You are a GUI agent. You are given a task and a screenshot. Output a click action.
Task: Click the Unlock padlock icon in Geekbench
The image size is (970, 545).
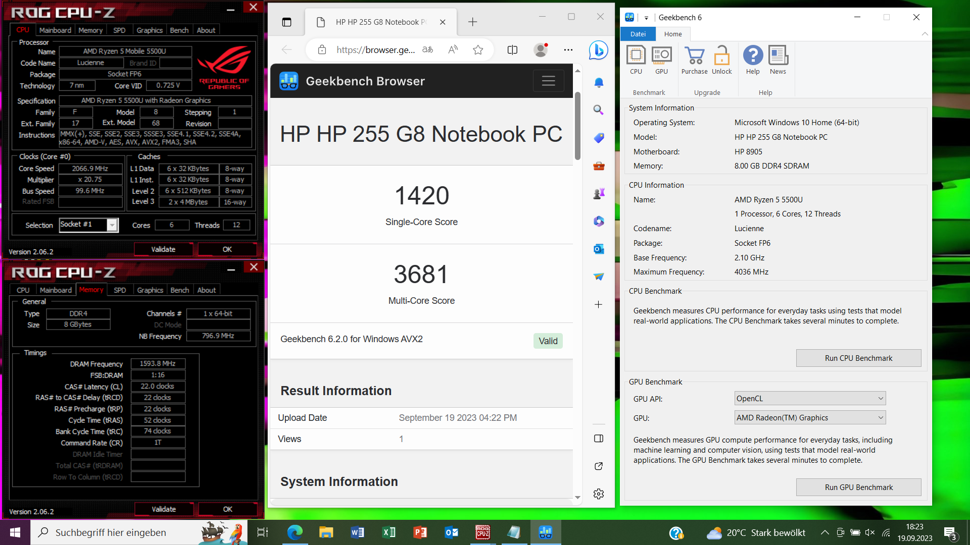click(x=722, y=60)
